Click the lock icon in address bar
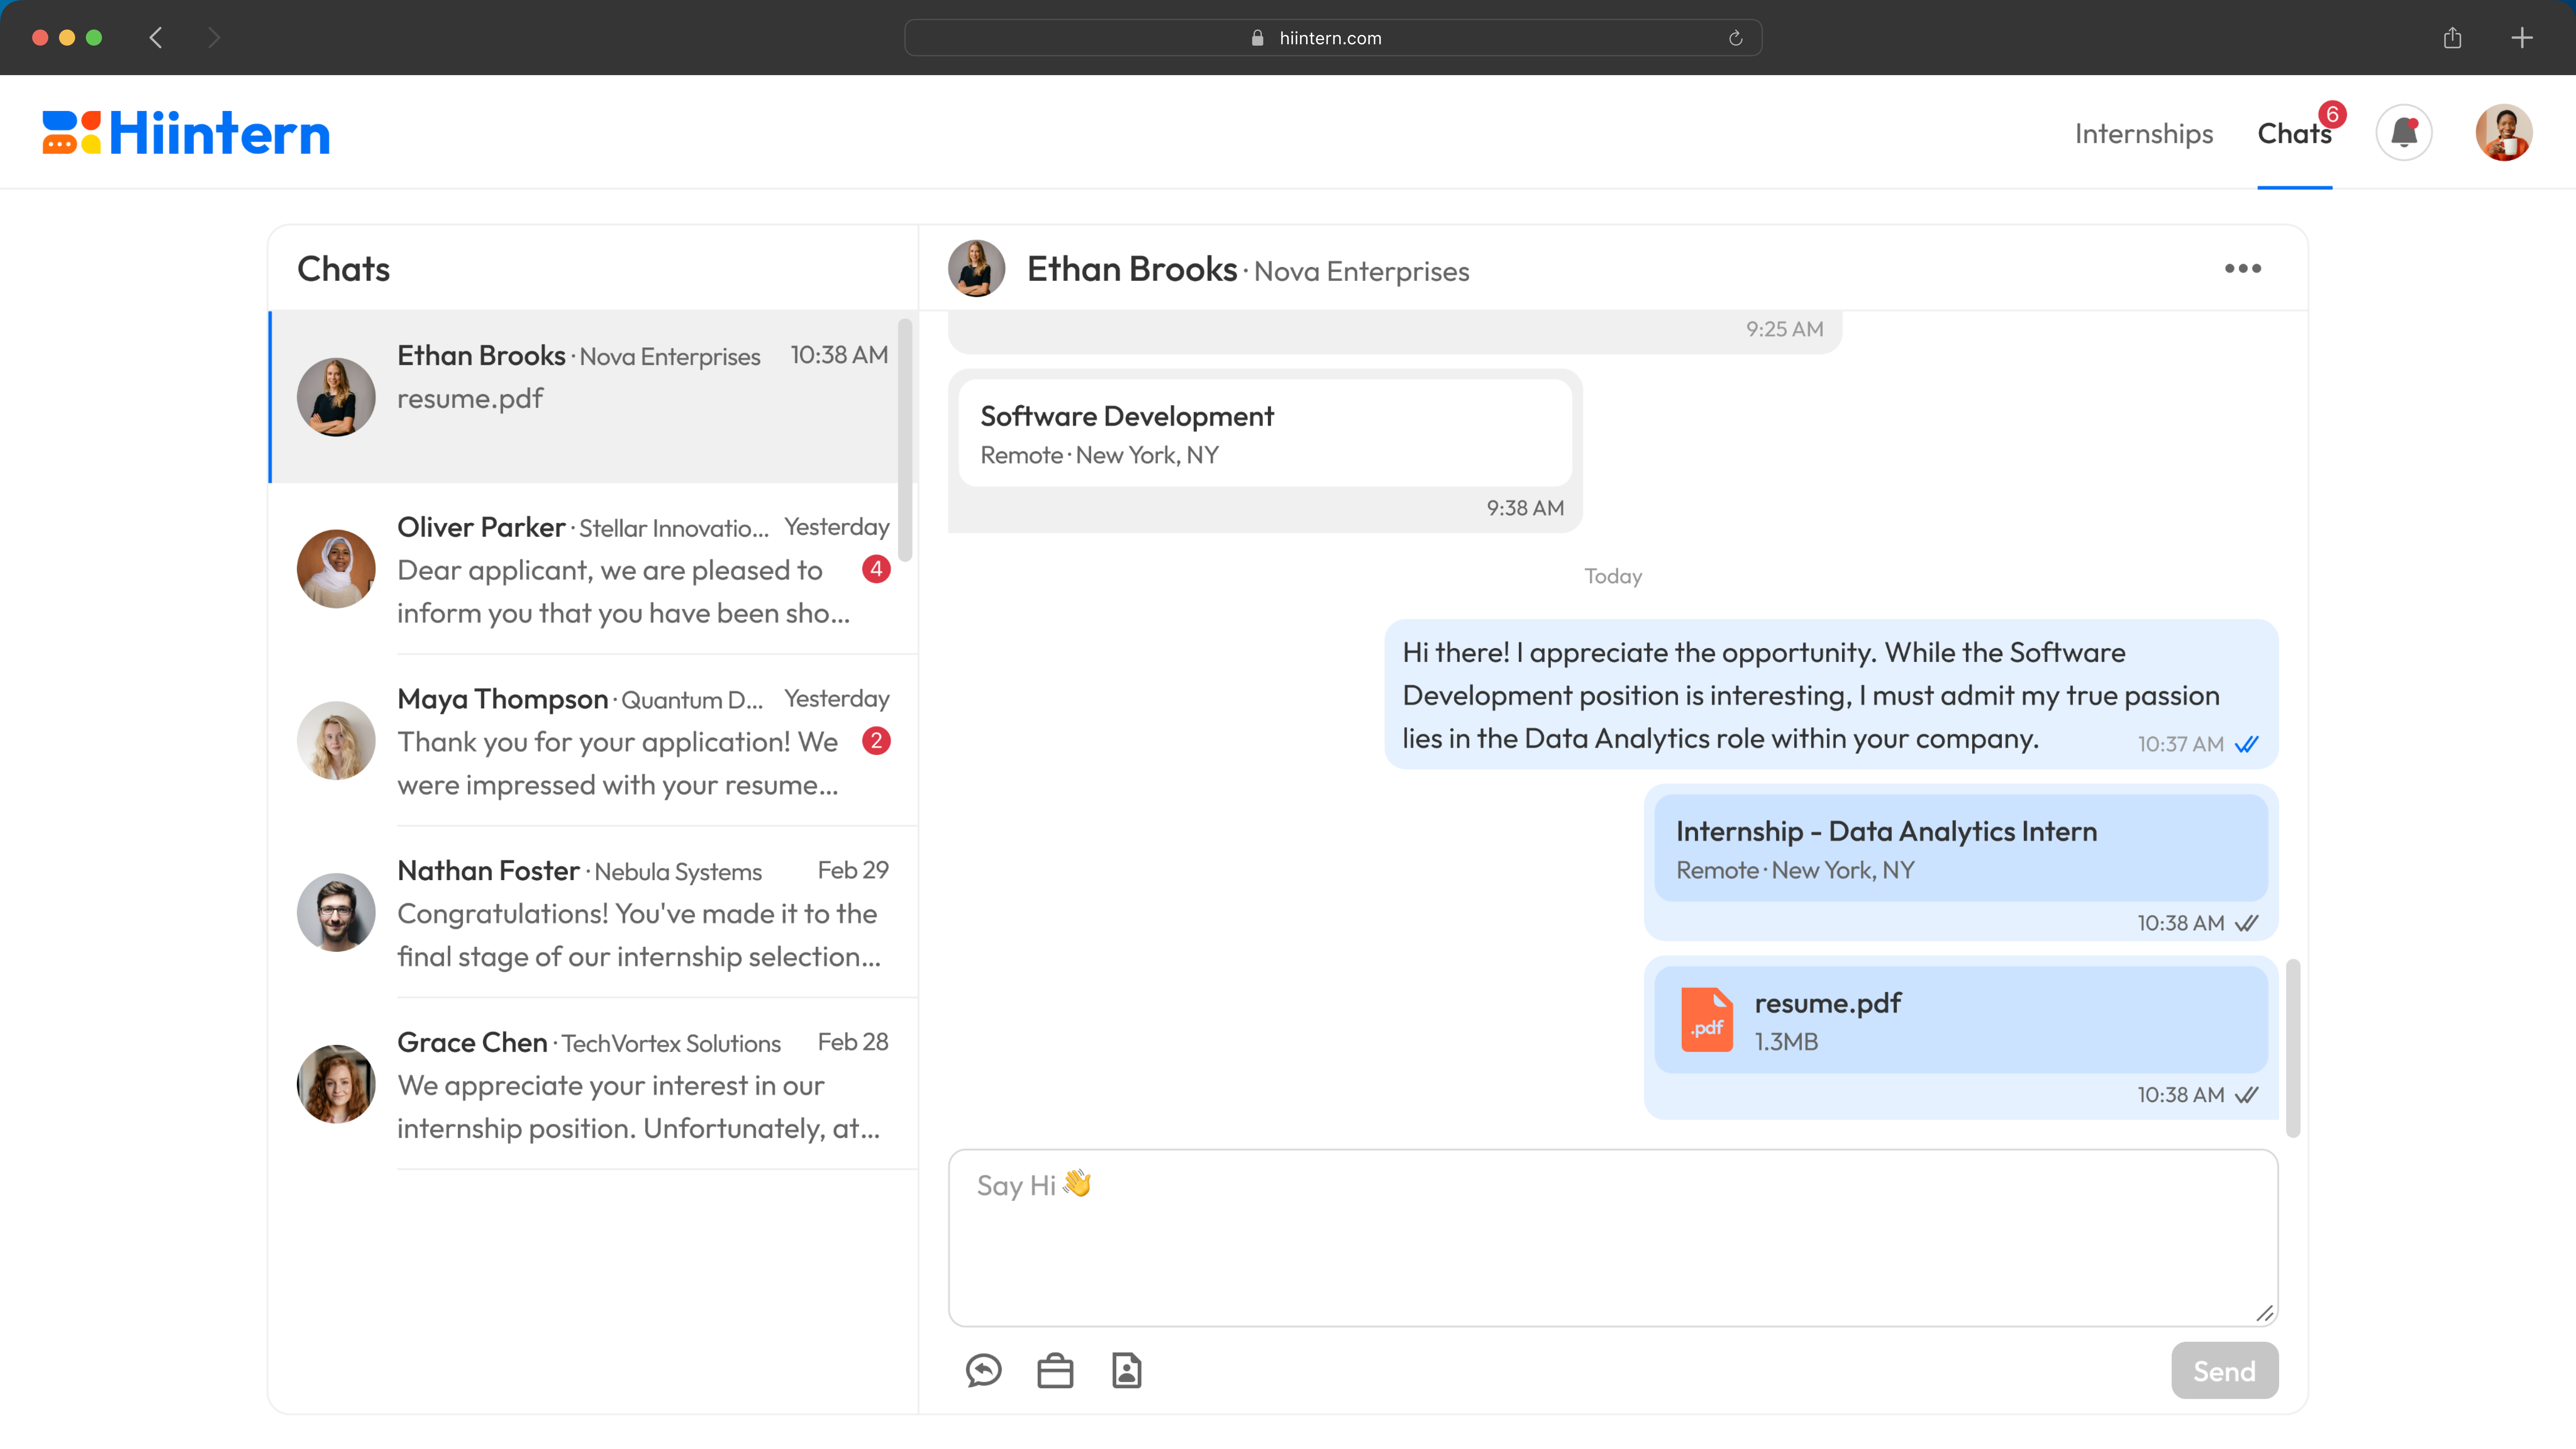The image size is (2576, 1449). [x=1258, y=38]
